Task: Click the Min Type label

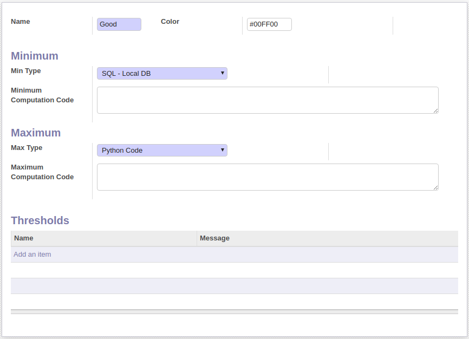Action: click(26, 71)
